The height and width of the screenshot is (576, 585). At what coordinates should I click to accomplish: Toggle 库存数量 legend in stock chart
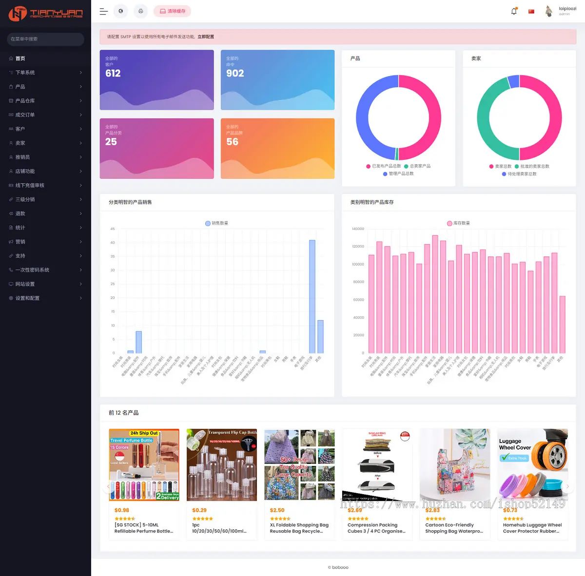458,223
